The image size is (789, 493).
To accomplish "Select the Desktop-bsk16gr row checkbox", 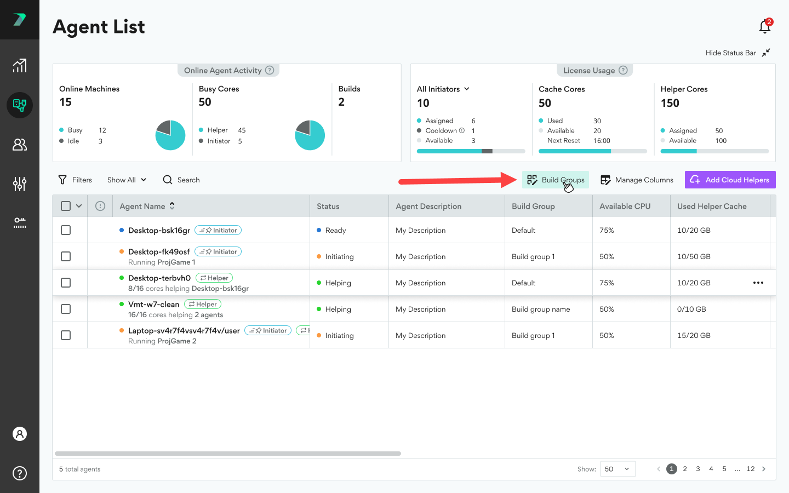I will tap(66, 230).
